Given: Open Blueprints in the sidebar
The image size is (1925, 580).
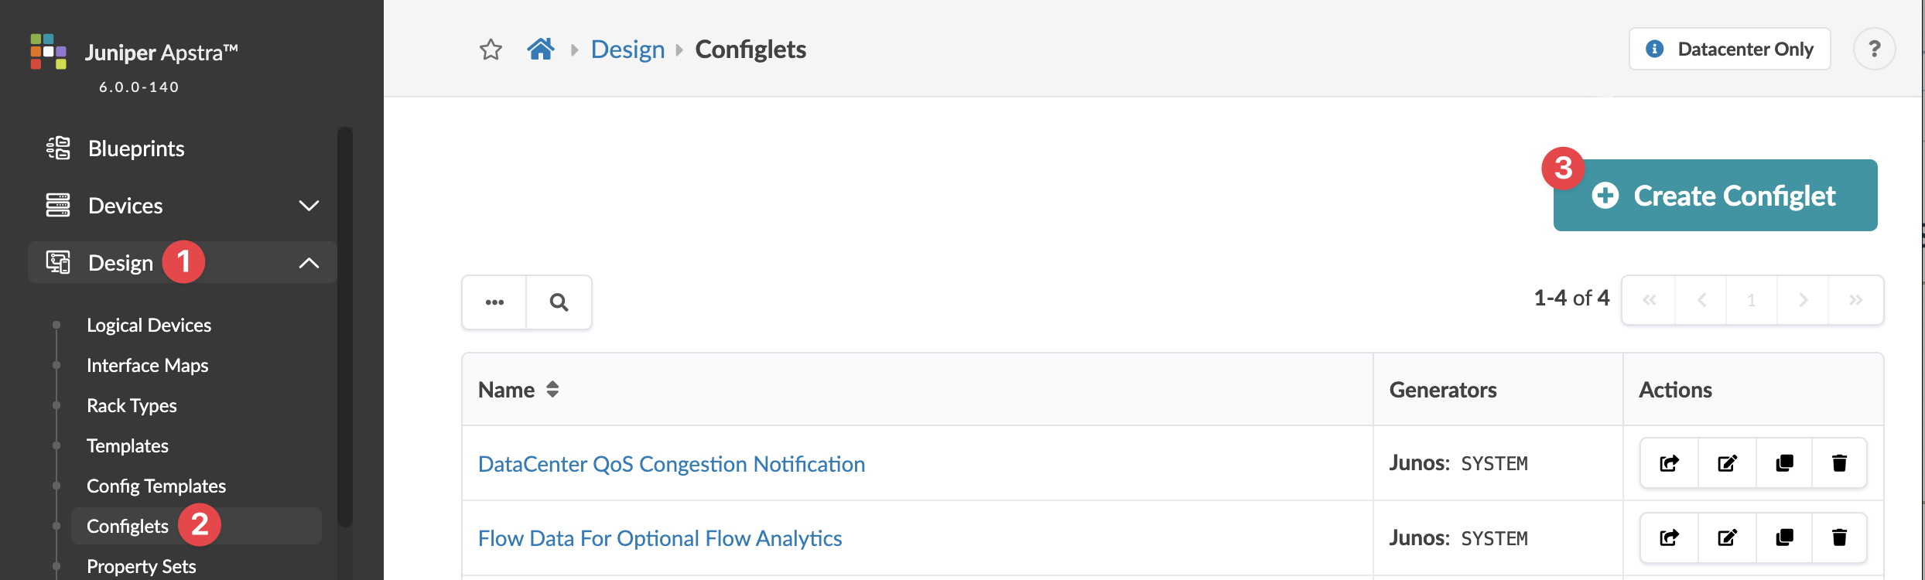Looking at the screenshot, I should click(136, 148).
